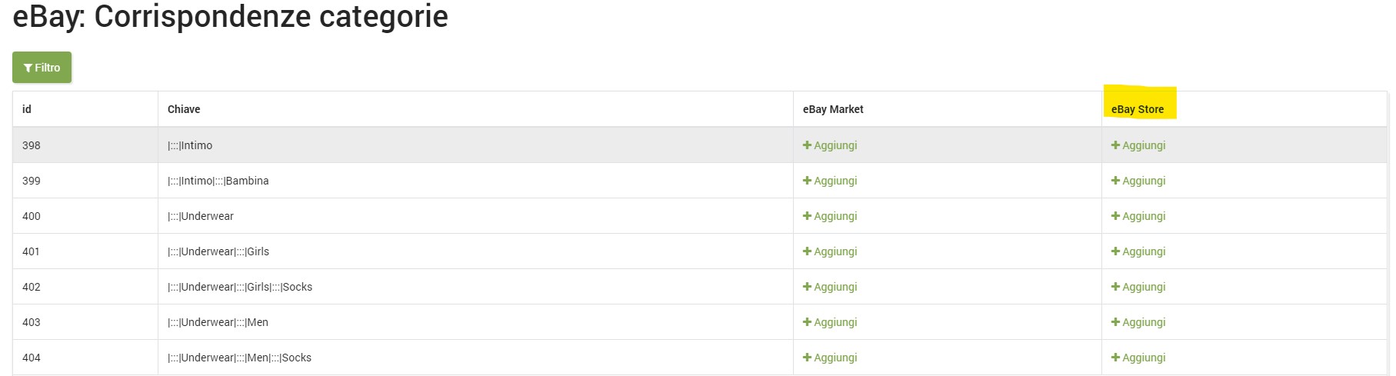Add eBay Store for Men Socks row 404

[1138, 358]
